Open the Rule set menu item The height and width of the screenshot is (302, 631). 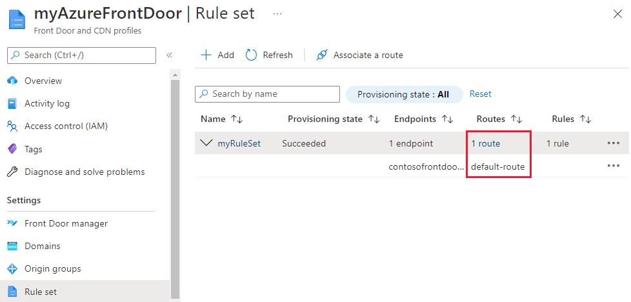[x=41, y=292]
